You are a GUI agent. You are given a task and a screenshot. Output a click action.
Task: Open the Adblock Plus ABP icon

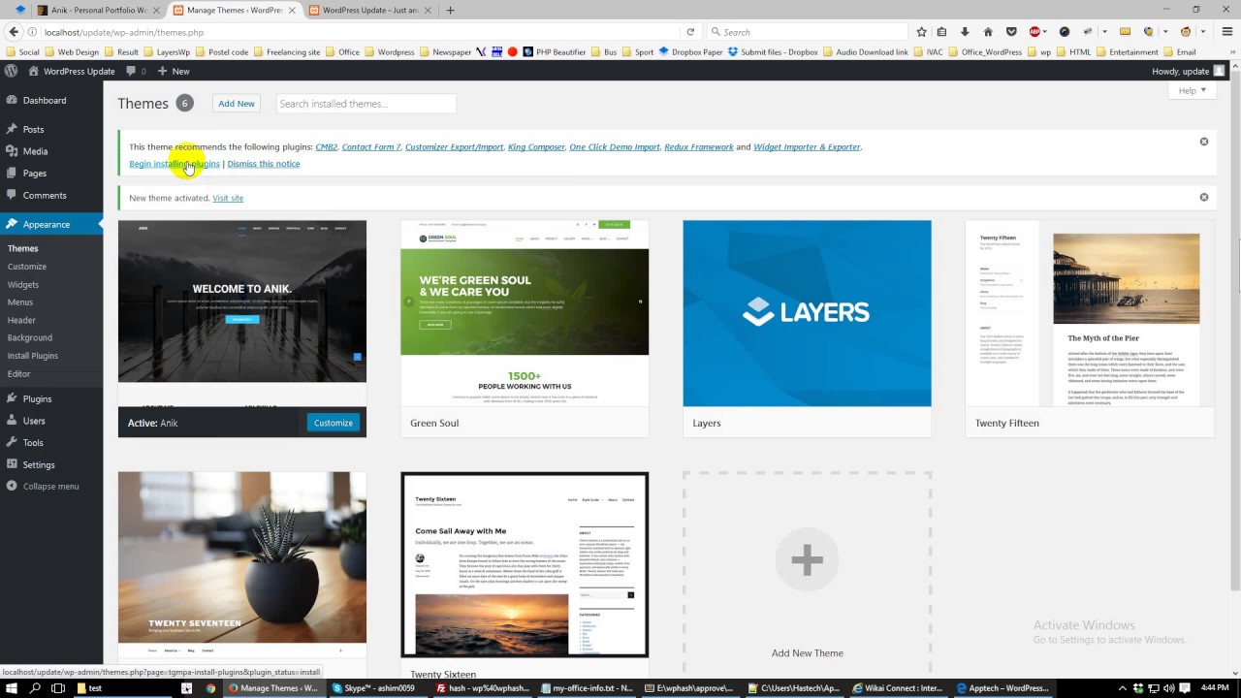(x=1035, y=32)
